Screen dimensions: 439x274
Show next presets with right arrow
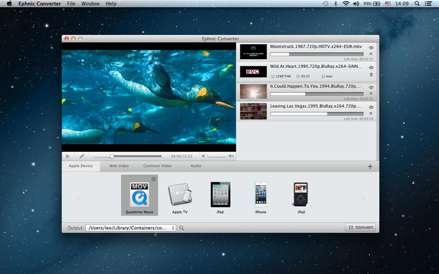363,197
